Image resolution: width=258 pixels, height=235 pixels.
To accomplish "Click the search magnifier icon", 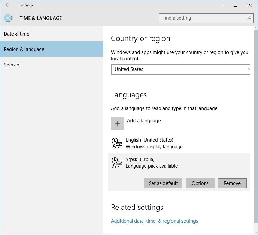I will pos(249,18).
